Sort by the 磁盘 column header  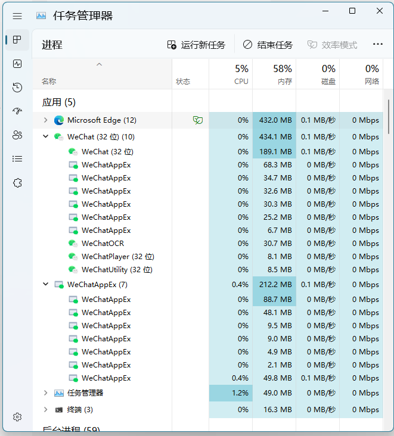click(318, 74)
